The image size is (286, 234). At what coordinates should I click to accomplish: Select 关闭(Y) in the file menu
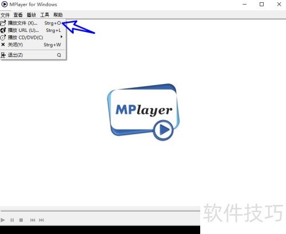tap(33, 45)
